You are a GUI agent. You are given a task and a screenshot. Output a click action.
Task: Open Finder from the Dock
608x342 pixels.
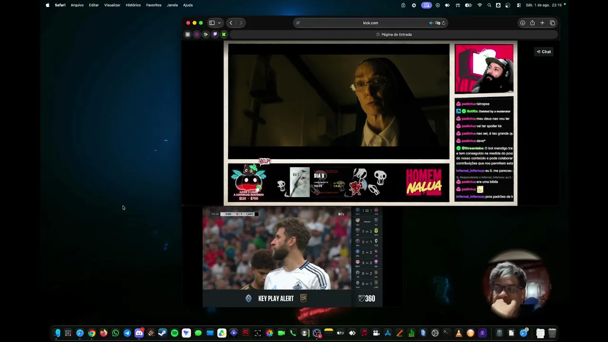point(57,333)
